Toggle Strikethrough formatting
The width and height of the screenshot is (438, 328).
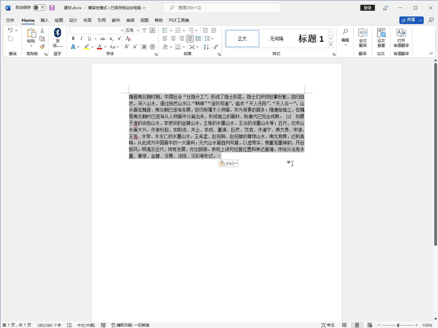(x=102, y=39)
